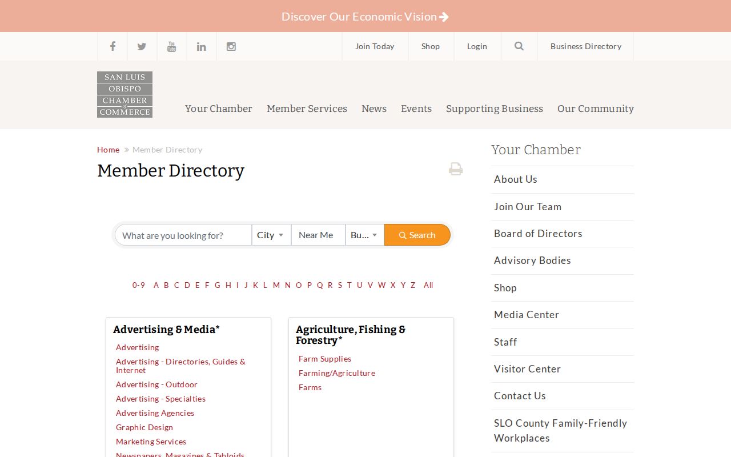The height and width of the screenshot is (457, 731).
Task: Open Farming/Agriculture category
Action: tap(337, 373)
